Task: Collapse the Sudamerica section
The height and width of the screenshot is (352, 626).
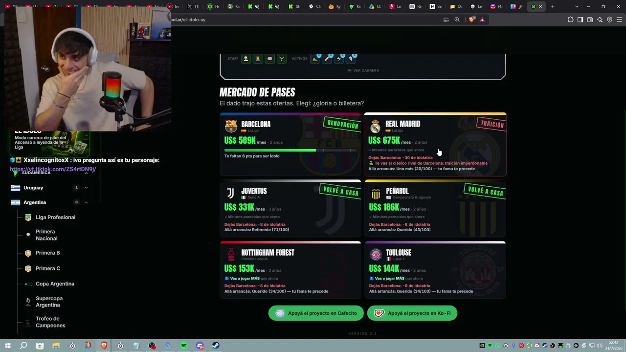Action: (86, 173)
